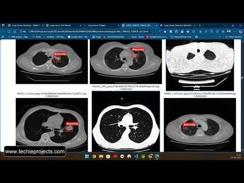Open the Imported from Internet bookmarks folder

[181, 37]
